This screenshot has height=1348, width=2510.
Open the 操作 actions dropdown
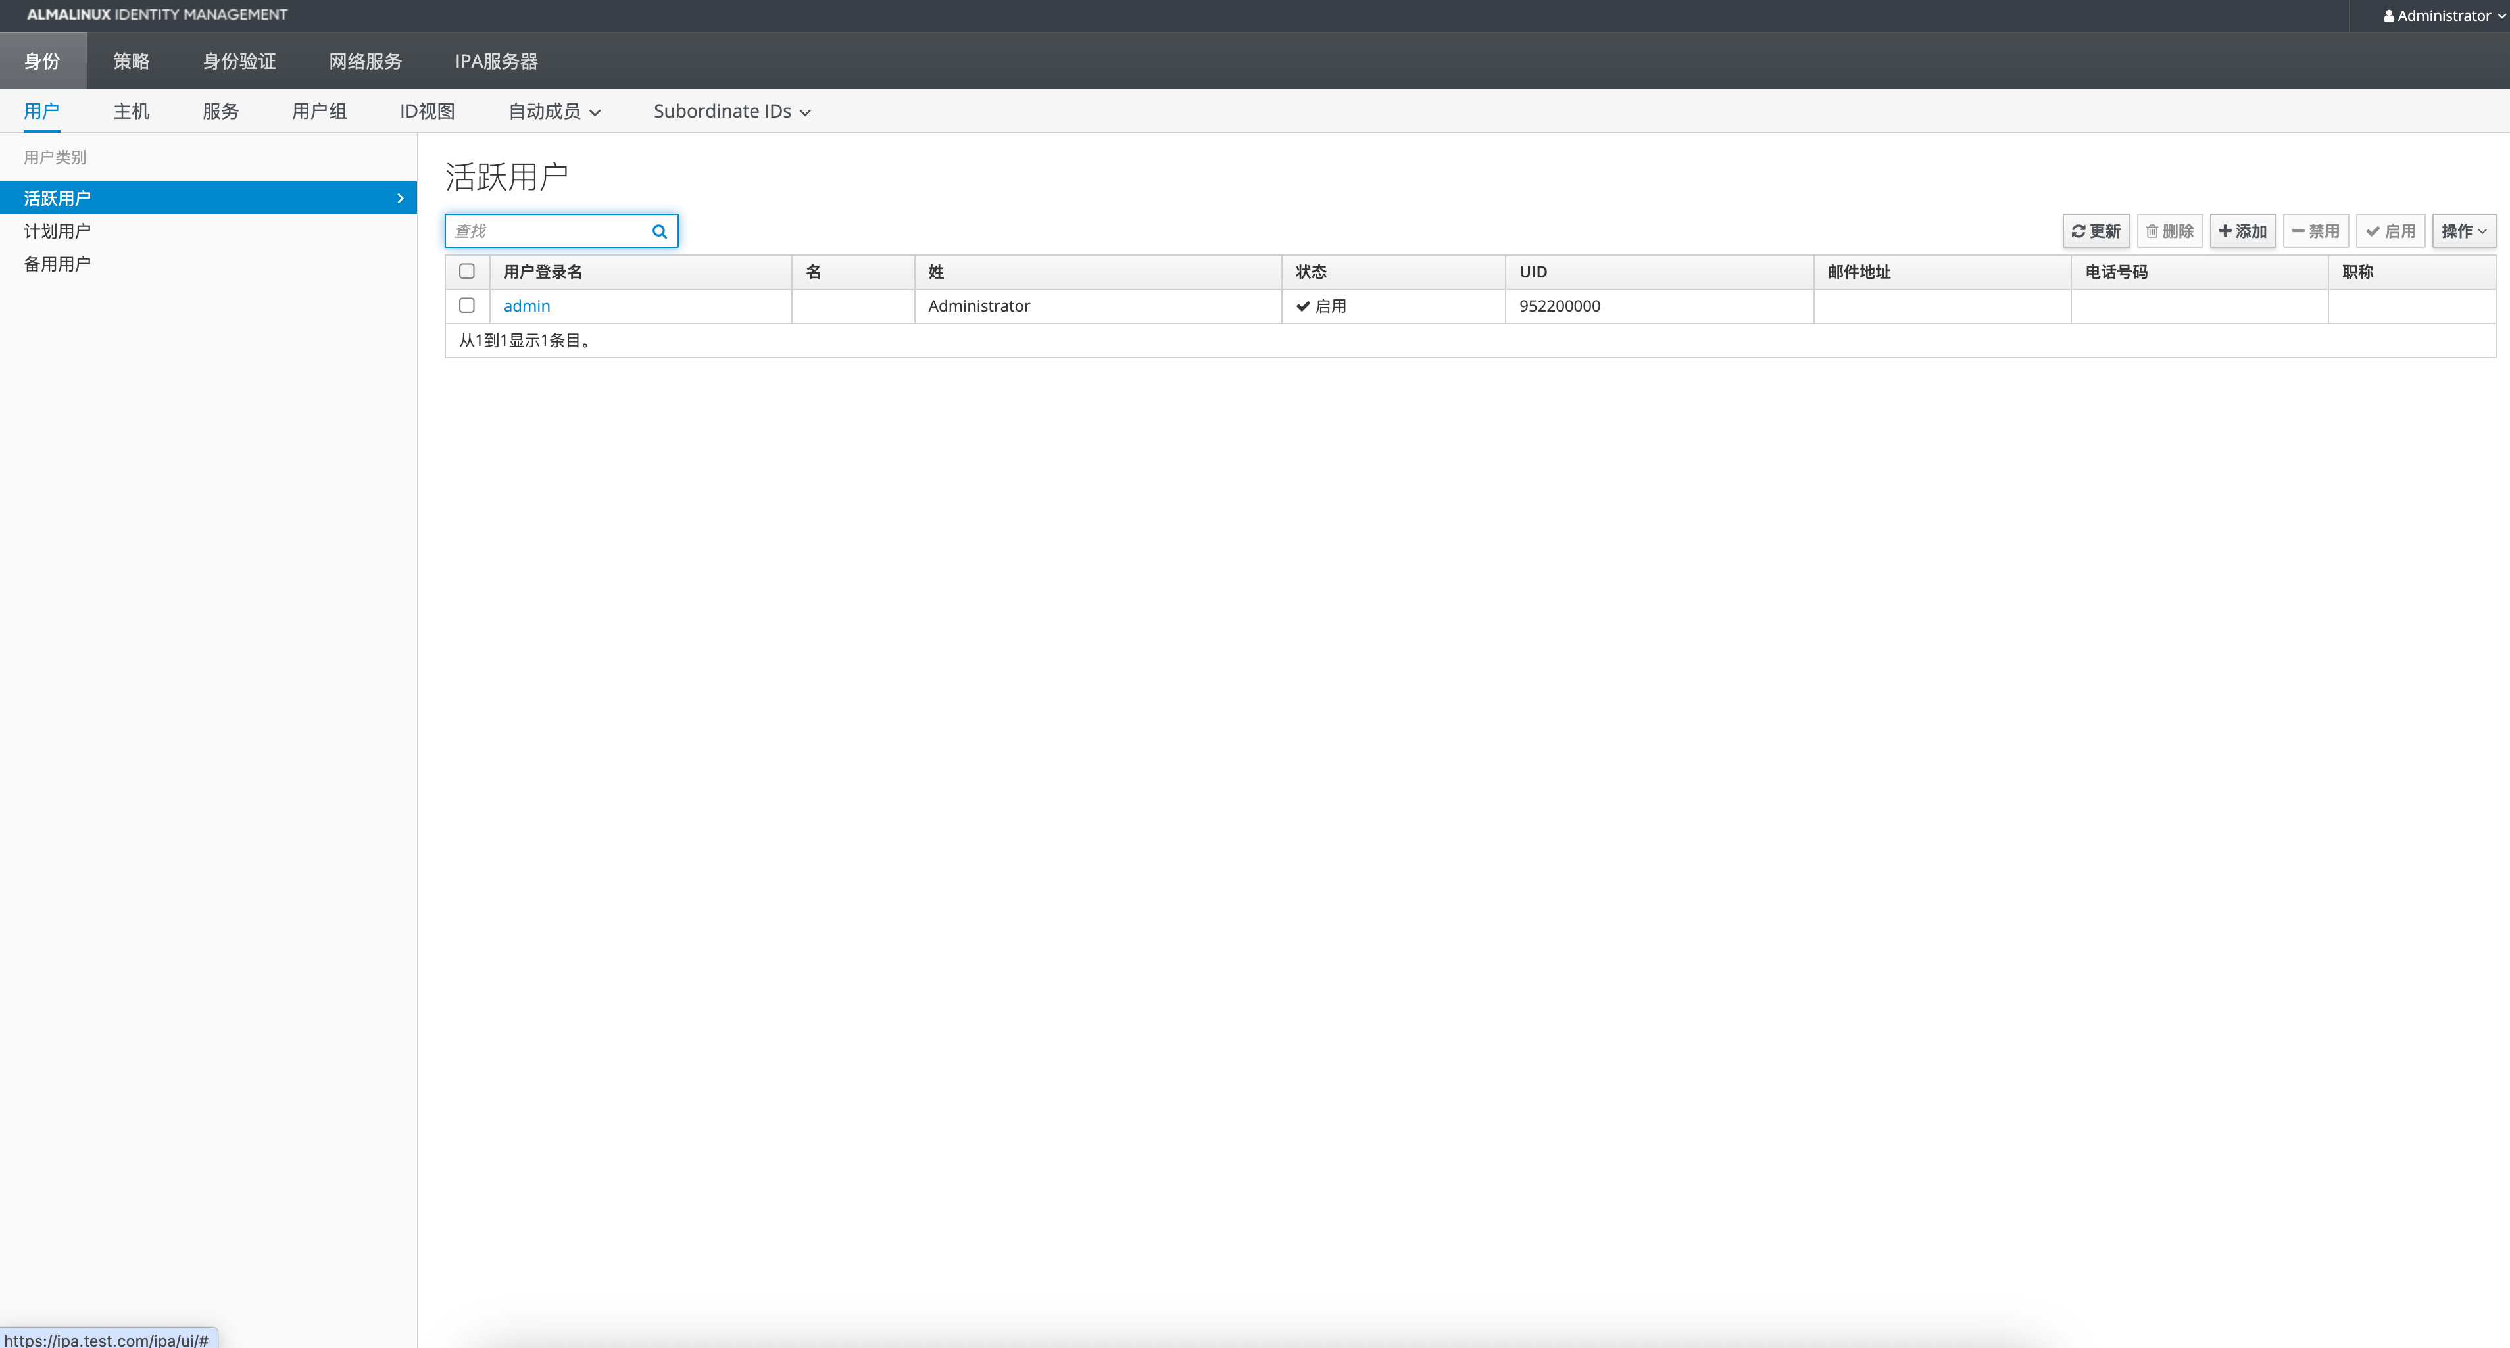coord(2463,231)
